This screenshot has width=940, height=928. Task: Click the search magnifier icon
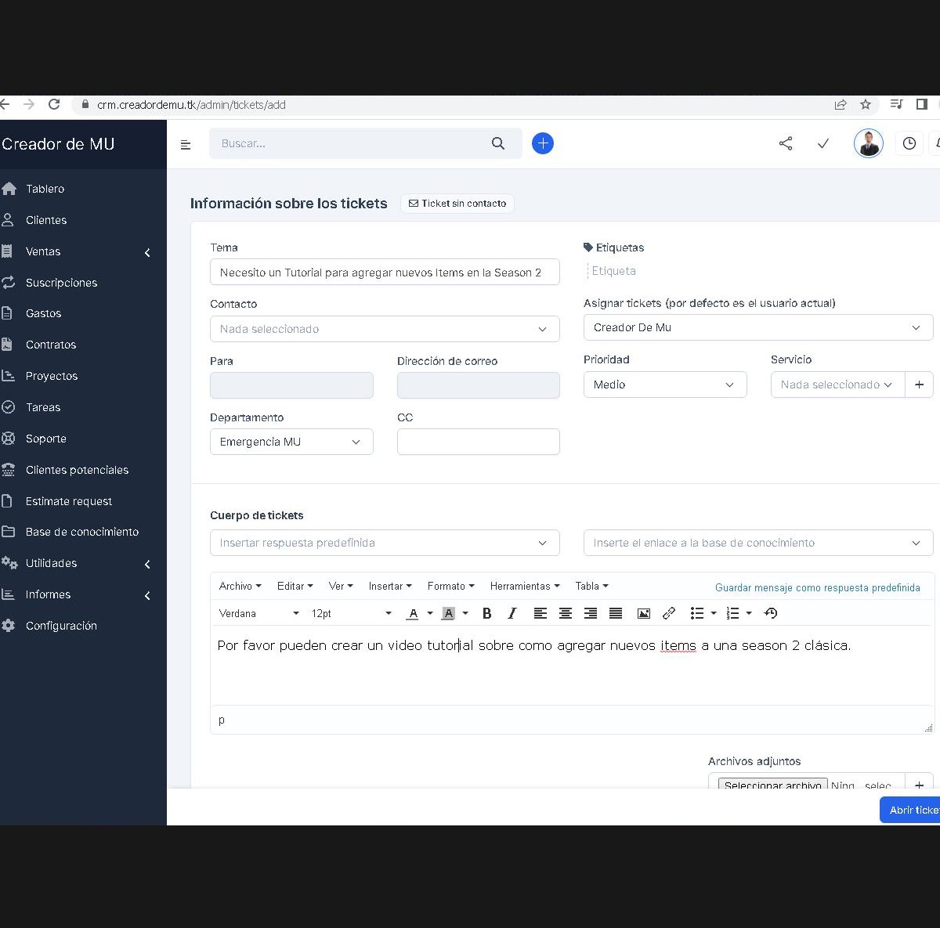(498, 143)
